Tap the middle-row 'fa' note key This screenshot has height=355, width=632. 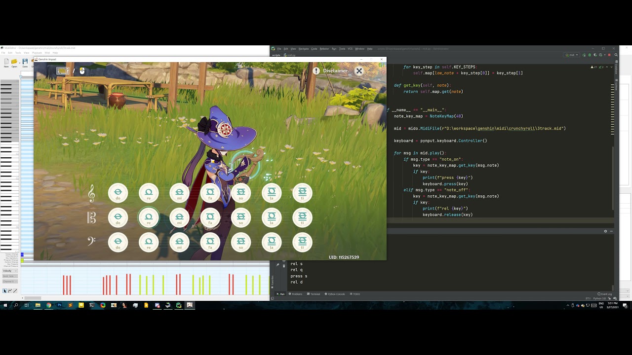pos(210,217)
